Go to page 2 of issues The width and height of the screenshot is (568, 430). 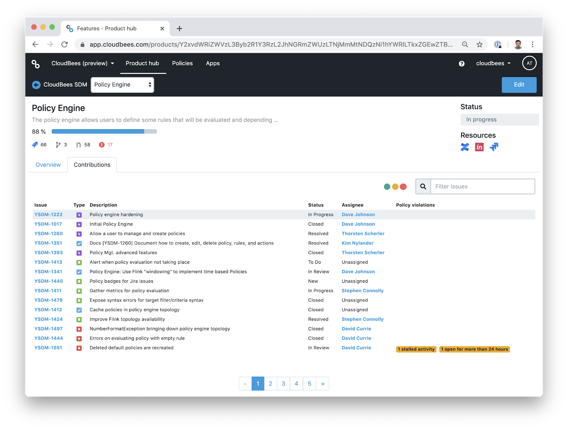click(271, 384)
